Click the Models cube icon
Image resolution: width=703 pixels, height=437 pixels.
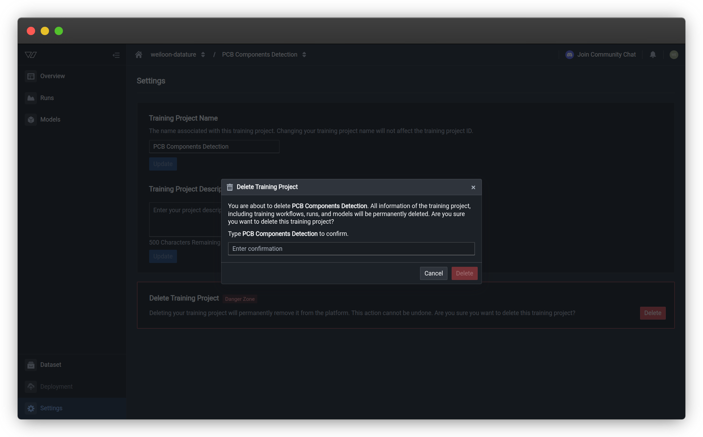click(31, 119)
